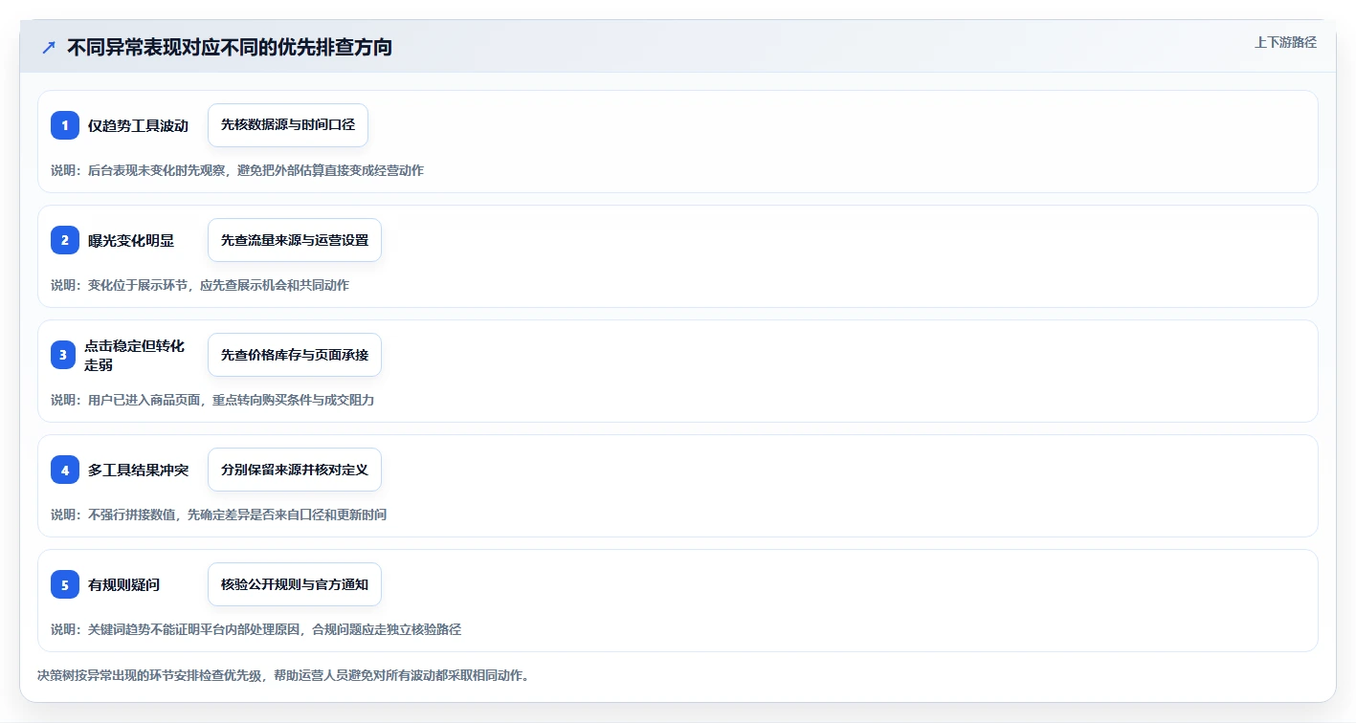Click the number 1 step badge
The width and height of the screenshot is (1356, 723).
(65, 125)
